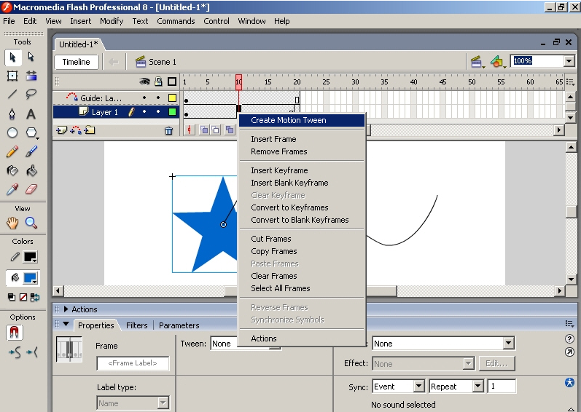Toggle outline square of Guide layer
Viewport: 581px width, 412px height.
click(172, 98)
